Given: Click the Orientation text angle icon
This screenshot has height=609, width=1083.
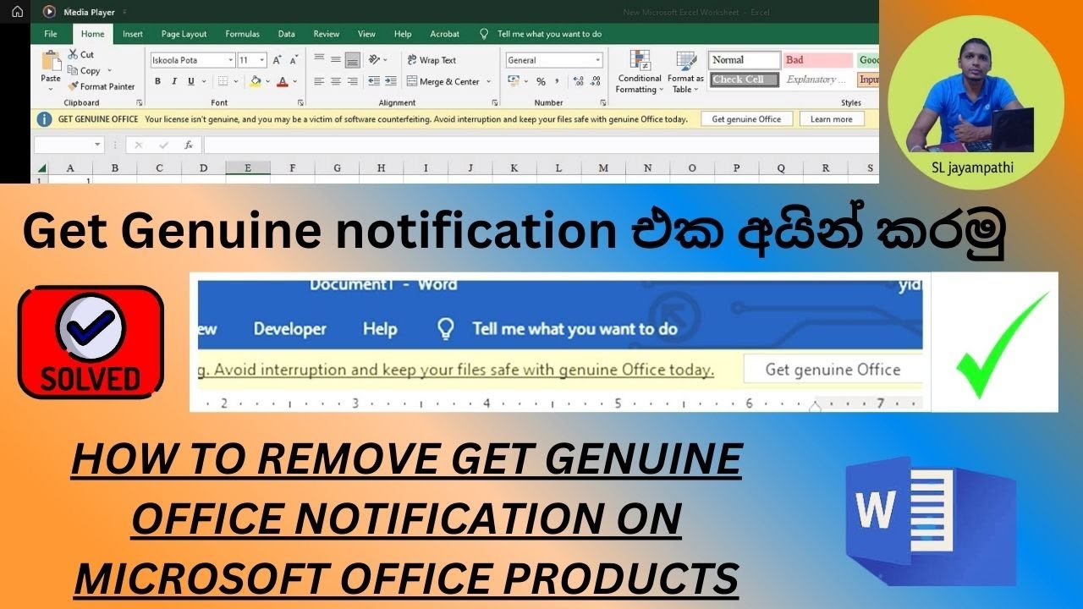Looking at the screenshot, I should [x=375, y=59].
